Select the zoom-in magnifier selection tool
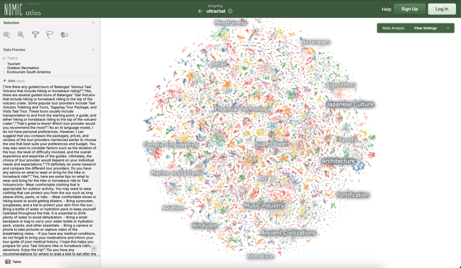The image size is (461, 268). click(6, 35)
